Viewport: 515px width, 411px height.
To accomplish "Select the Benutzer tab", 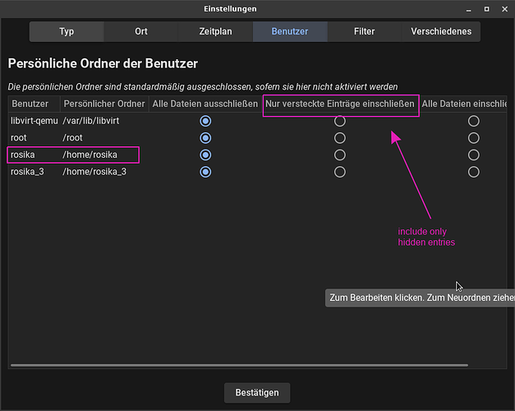I will pos(289,32).
